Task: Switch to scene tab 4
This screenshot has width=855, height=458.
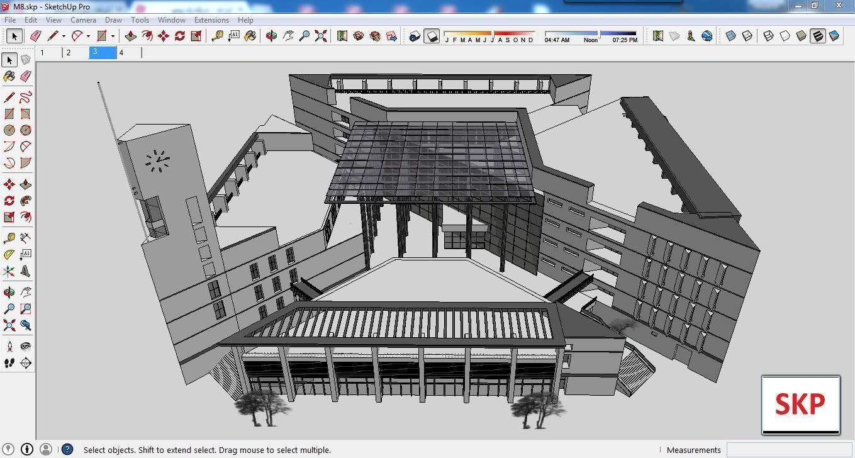Action: tap(129, 53)
